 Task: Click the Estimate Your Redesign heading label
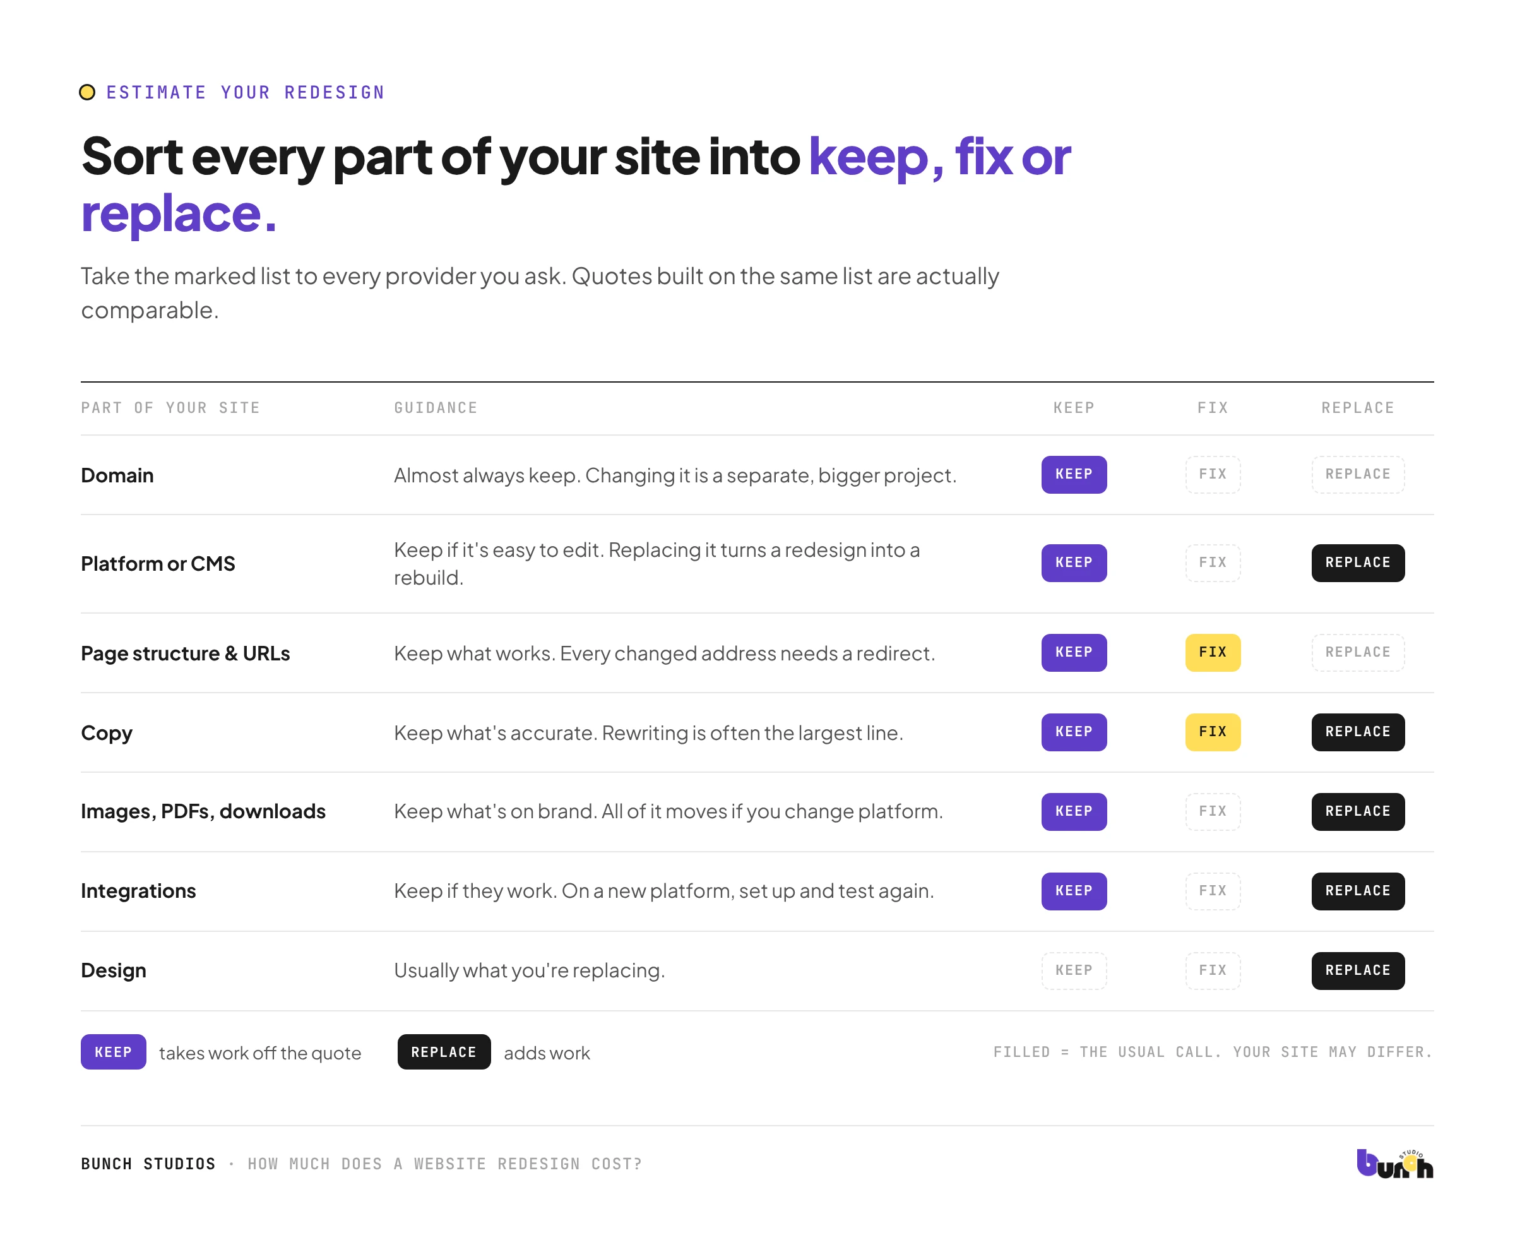245,92
